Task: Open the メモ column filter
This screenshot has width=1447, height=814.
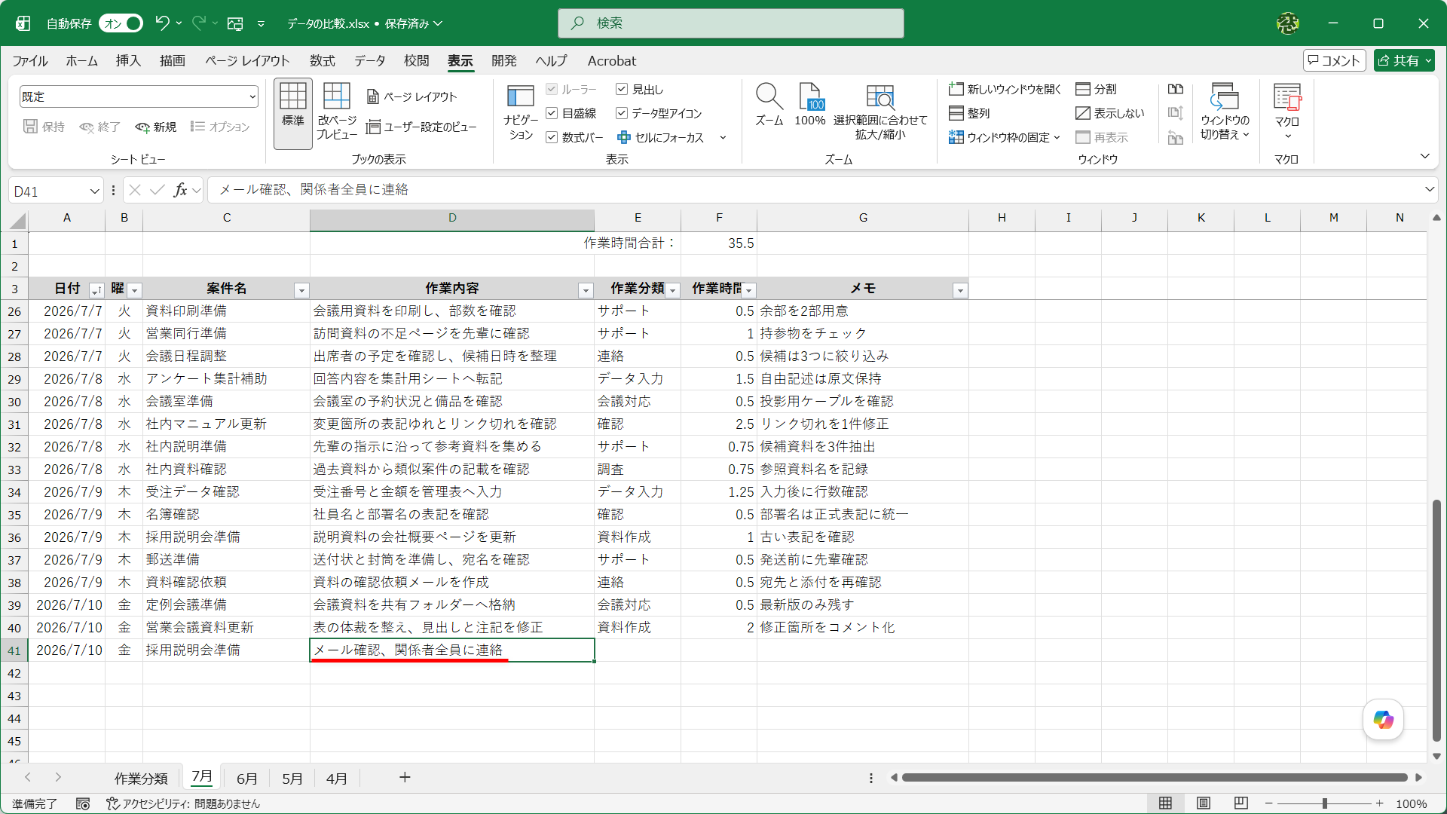Action: 960,290
